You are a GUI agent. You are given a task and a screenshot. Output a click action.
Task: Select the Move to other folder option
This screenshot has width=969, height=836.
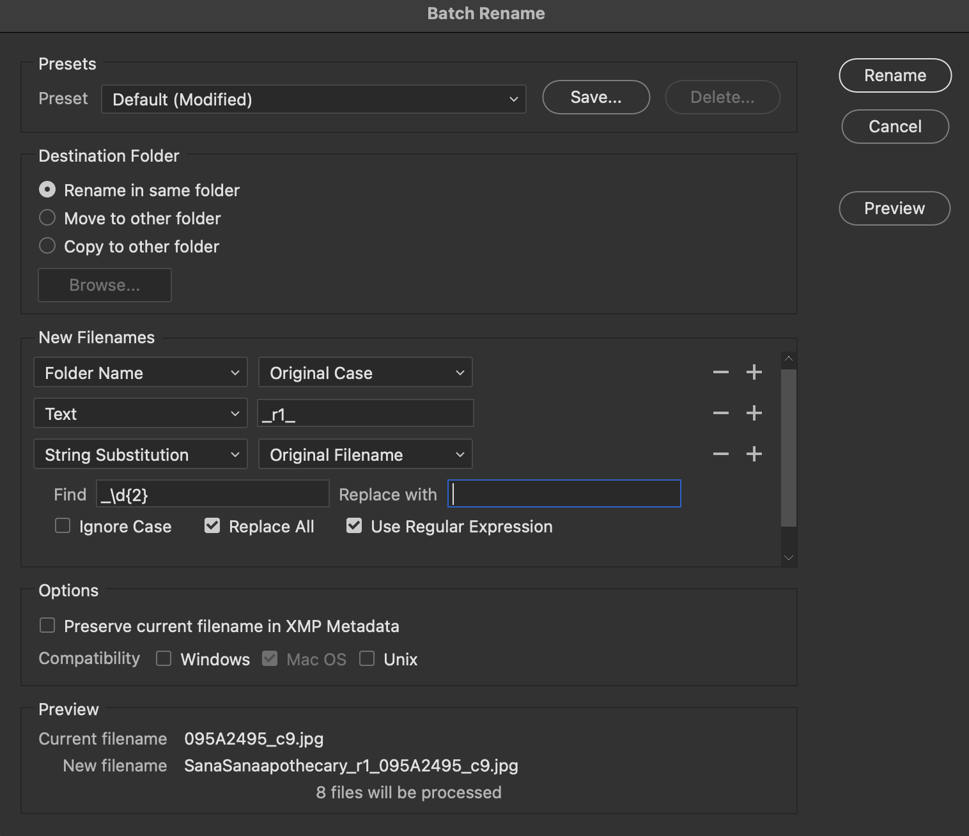pyautogui.click(x=47, y=218)
